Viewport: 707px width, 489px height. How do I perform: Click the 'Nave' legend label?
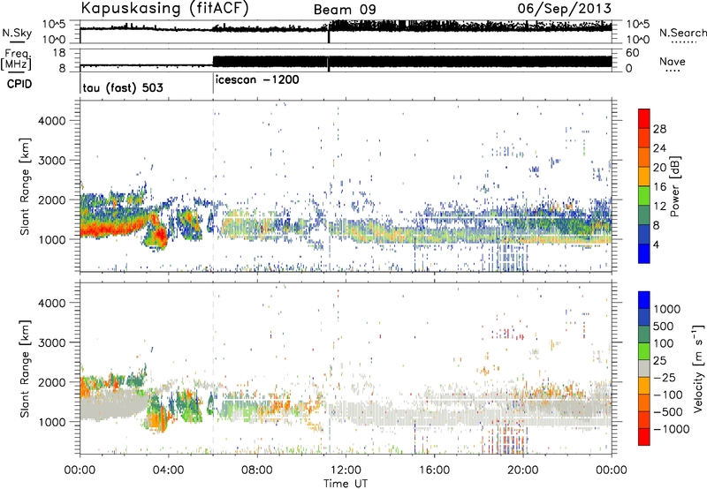(673, 61)
